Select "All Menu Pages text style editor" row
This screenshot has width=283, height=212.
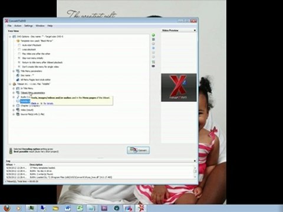point(35,79)
